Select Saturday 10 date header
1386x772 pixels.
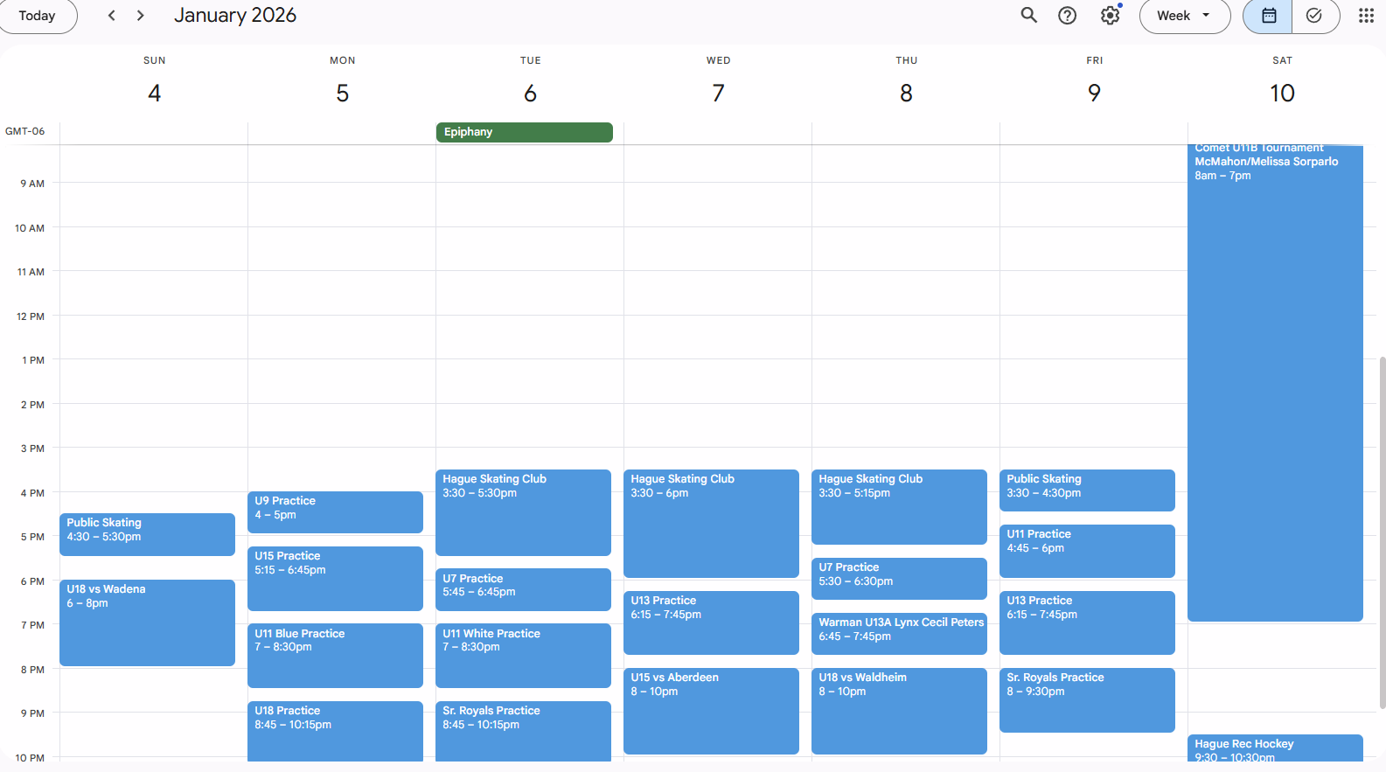point(1281,93)
